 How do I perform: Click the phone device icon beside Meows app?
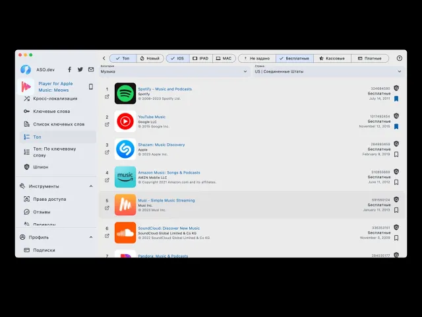(91, 87)
